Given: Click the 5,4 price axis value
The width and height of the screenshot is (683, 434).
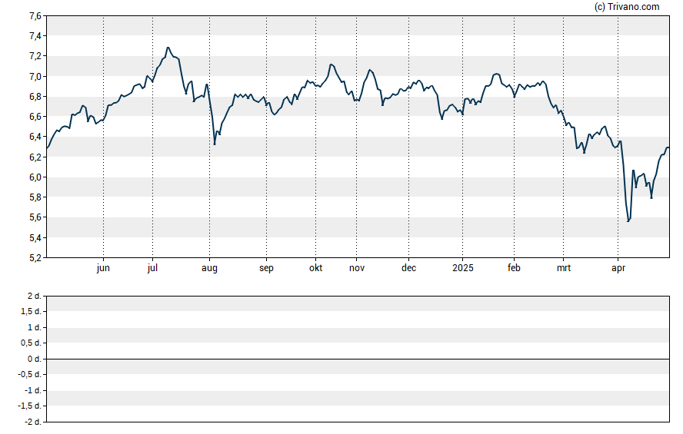Looking at the screenshot, I should [35, 237].
